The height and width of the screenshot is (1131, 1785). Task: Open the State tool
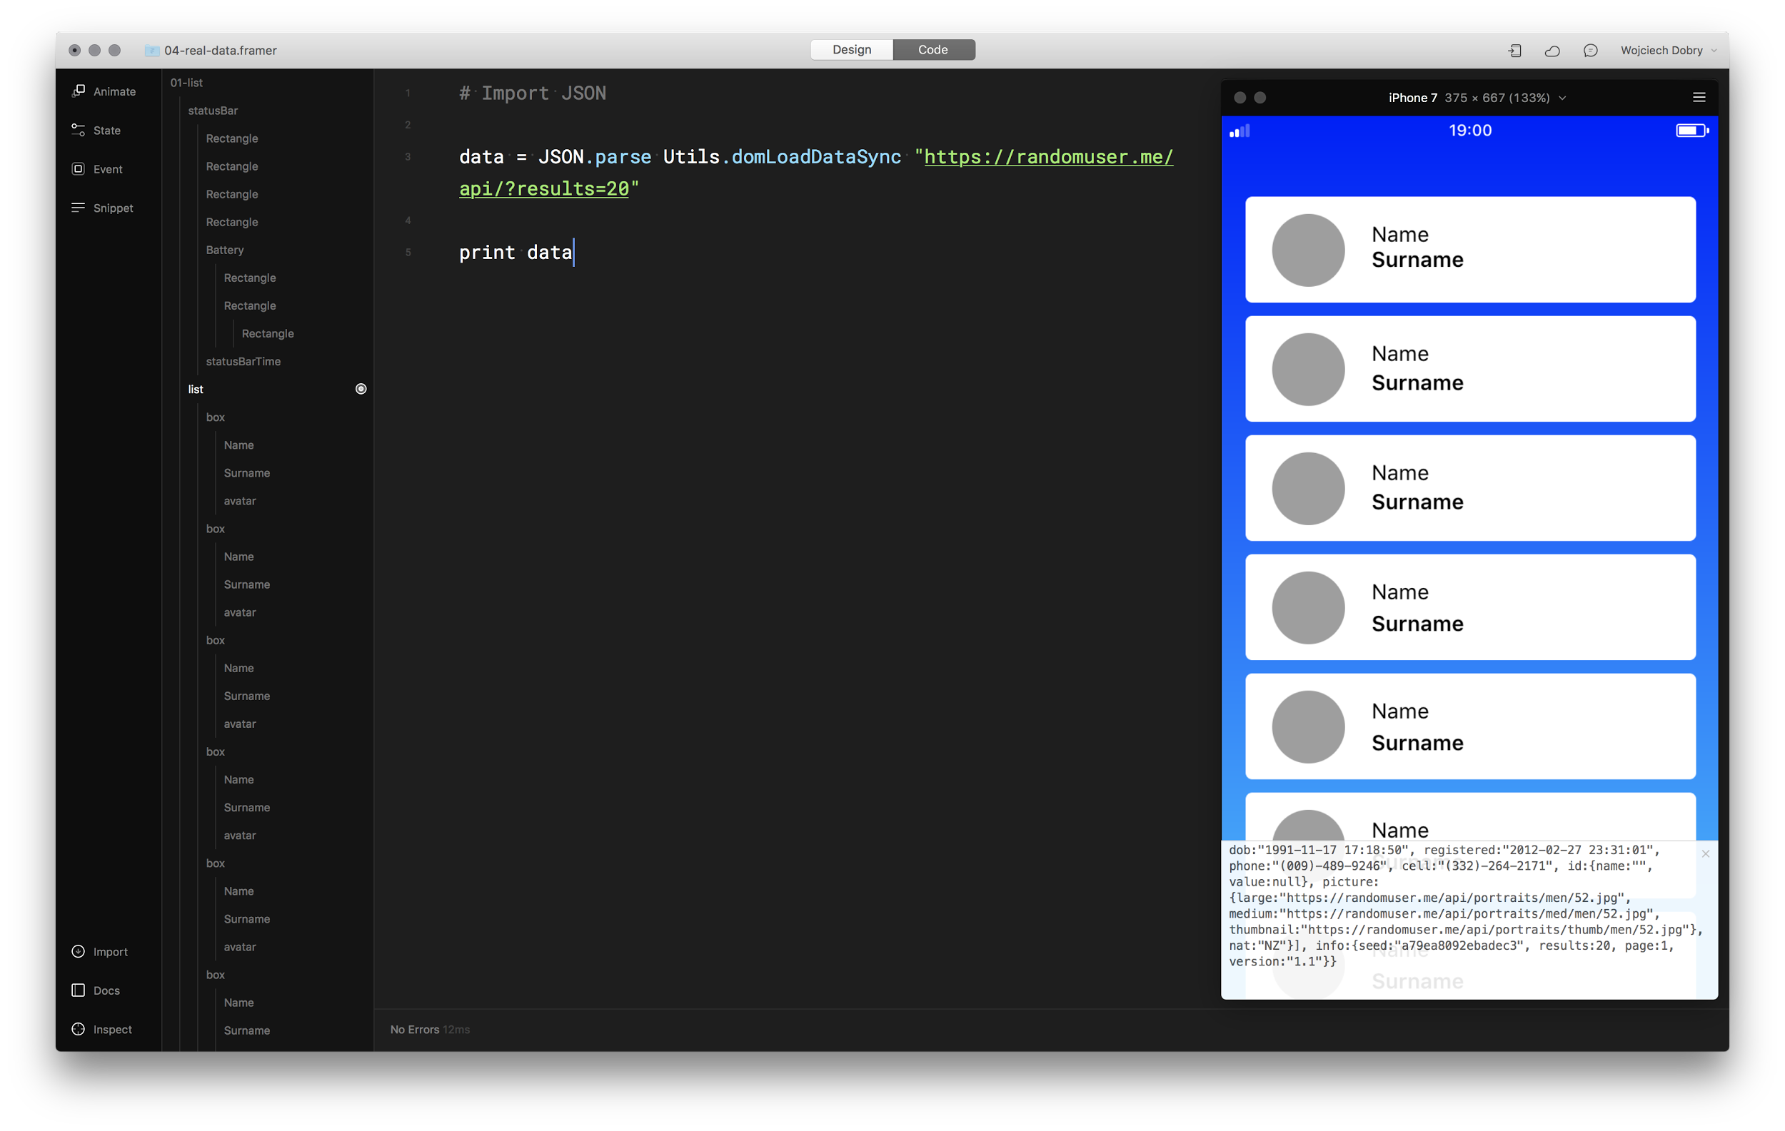tap(96, 131)
